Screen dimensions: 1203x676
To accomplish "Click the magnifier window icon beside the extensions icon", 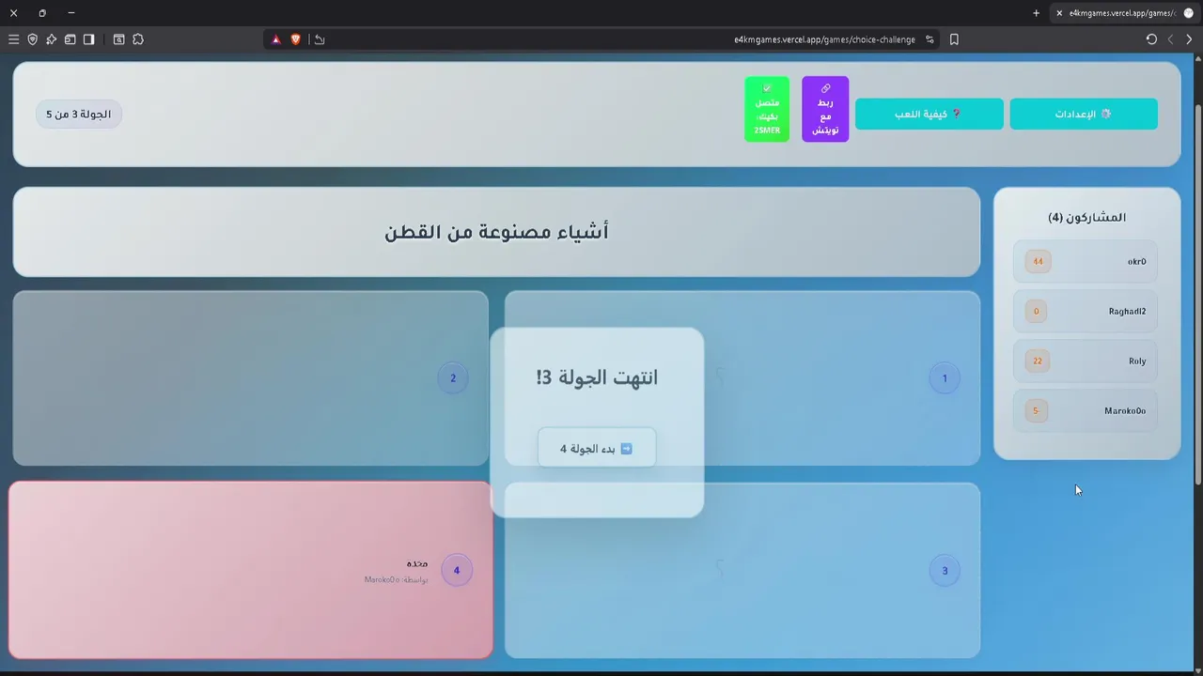I will [x=119, y=39].
